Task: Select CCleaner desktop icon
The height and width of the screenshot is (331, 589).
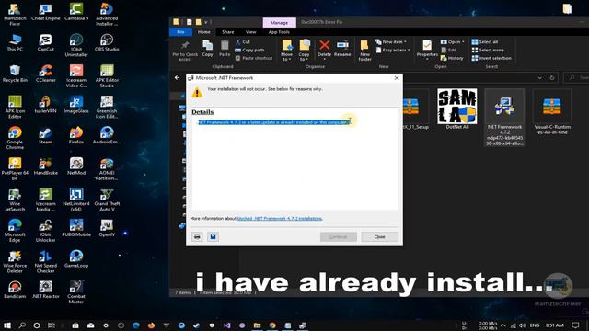Action: (45, 74)
